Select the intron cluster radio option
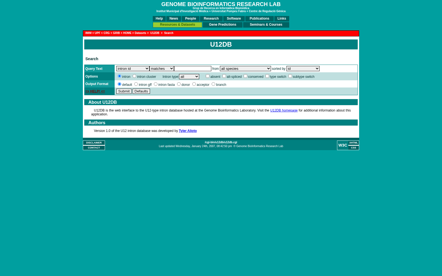 pos(134,76)
